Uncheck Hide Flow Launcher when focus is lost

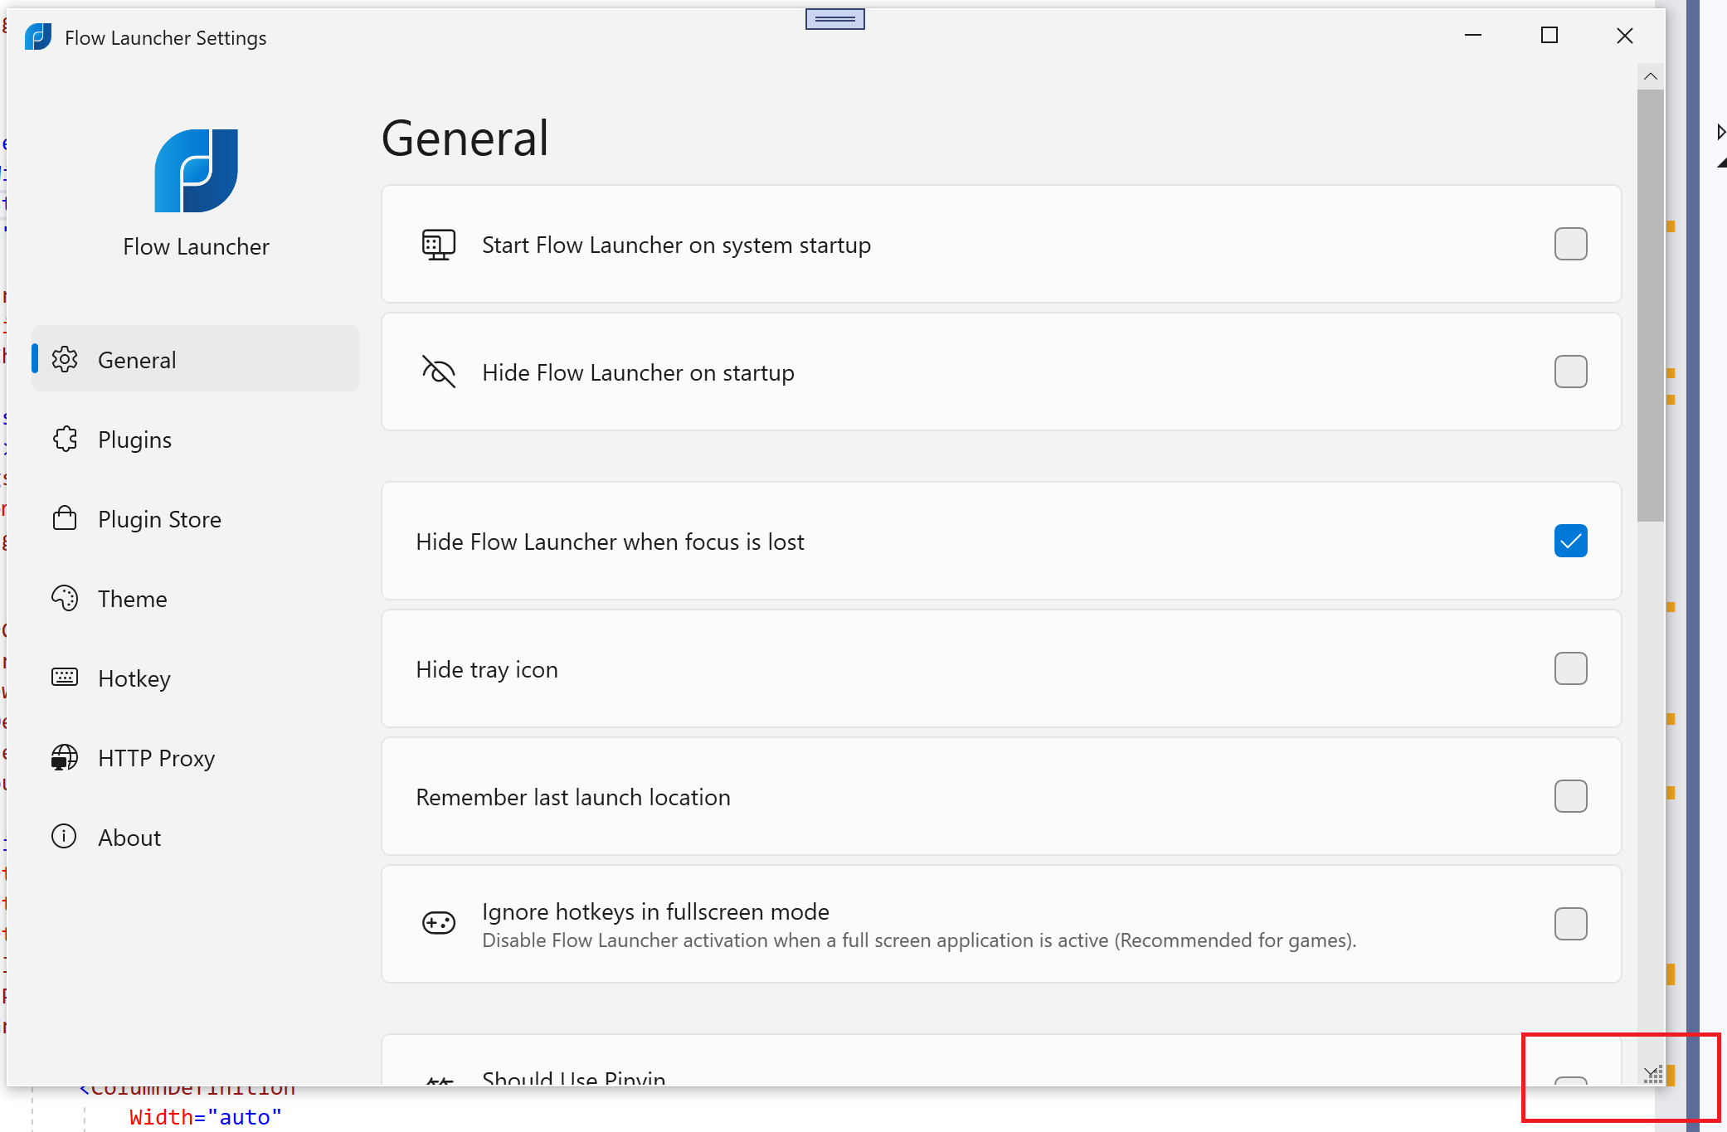pyautogui.click(x=1569, y=541)
